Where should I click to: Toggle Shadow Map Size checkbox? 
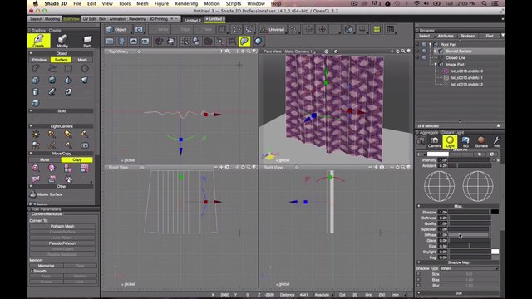[x=419, y=274]
